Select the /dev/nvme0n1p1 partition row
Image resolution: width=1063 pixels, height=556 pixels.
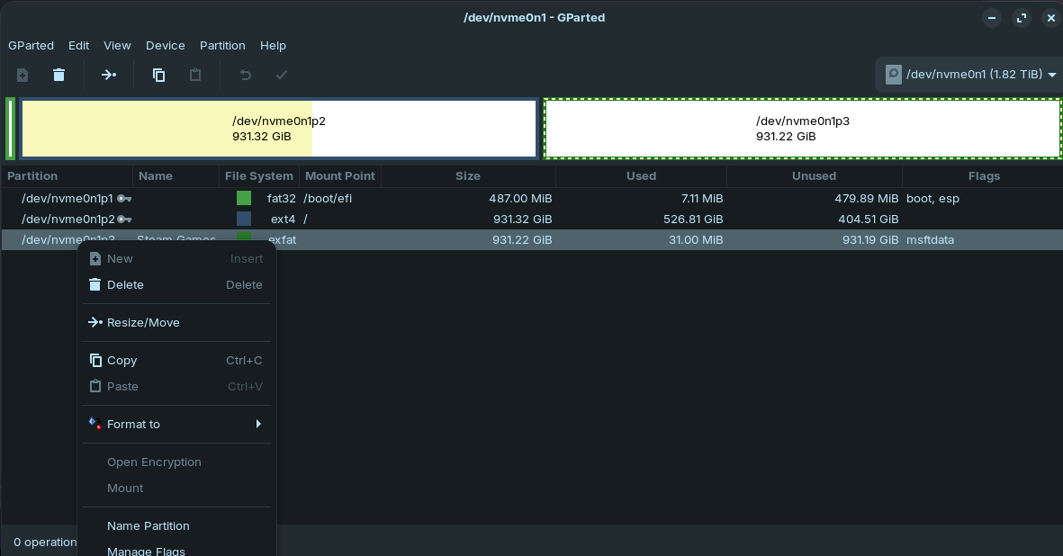click(x=68, y=198)
